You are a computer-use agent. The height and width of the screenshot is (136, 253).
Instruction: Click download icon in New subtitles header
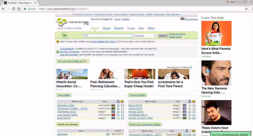[118, 101]
